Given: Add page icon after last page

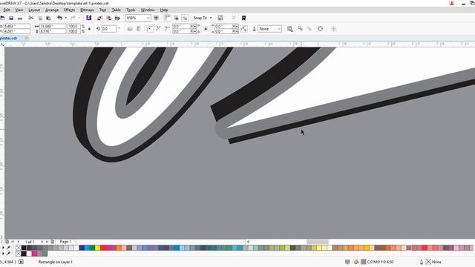Looking at the screenshot, I should click(x=53, y=242).
